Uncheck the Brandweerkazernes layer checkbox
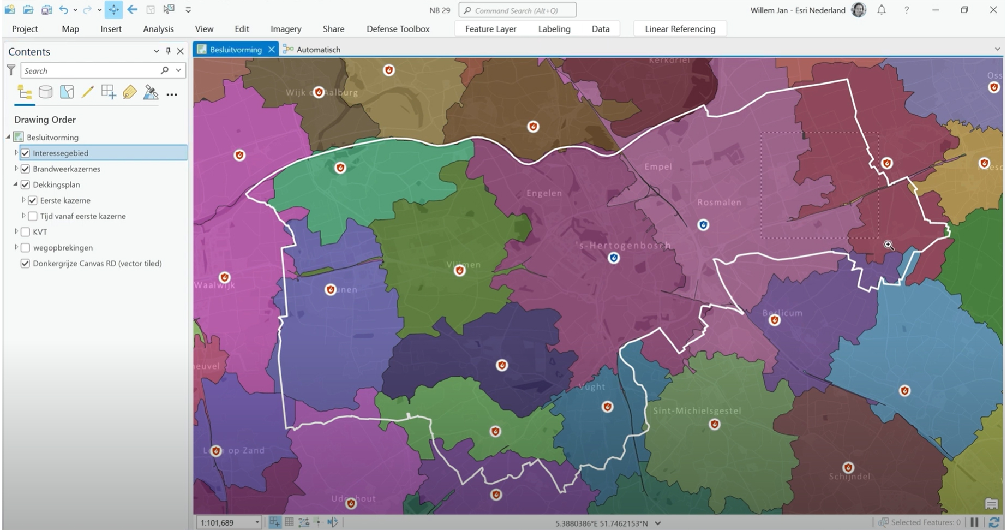Viewport: 1007px width, 530px height. (x=25, y=169)
